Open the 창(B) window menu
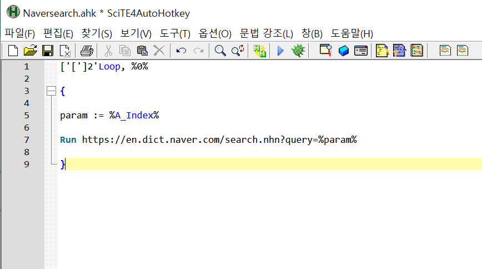This screenshot has width=482, height=269. tap(312, 33)
